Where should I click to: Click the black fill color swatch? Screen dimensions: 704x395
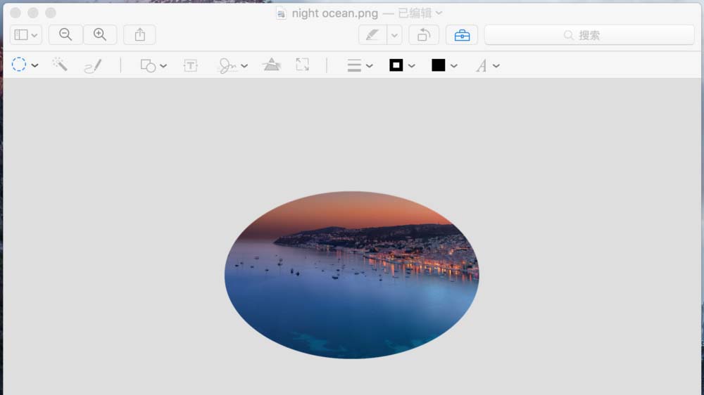[438, 65]
